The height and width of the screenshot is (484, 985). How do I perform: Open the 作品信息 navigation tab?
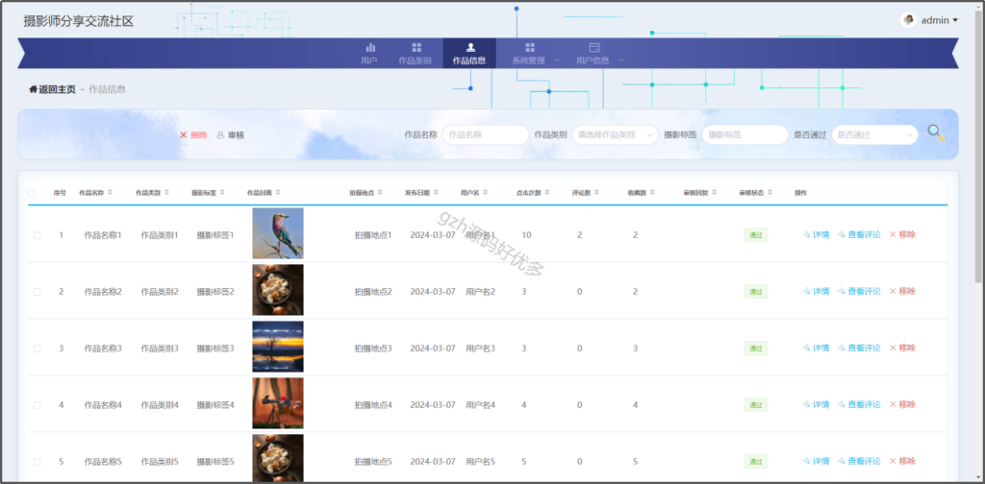point(469,53)
